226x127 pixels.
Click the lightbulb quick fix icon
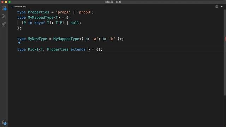19,43
